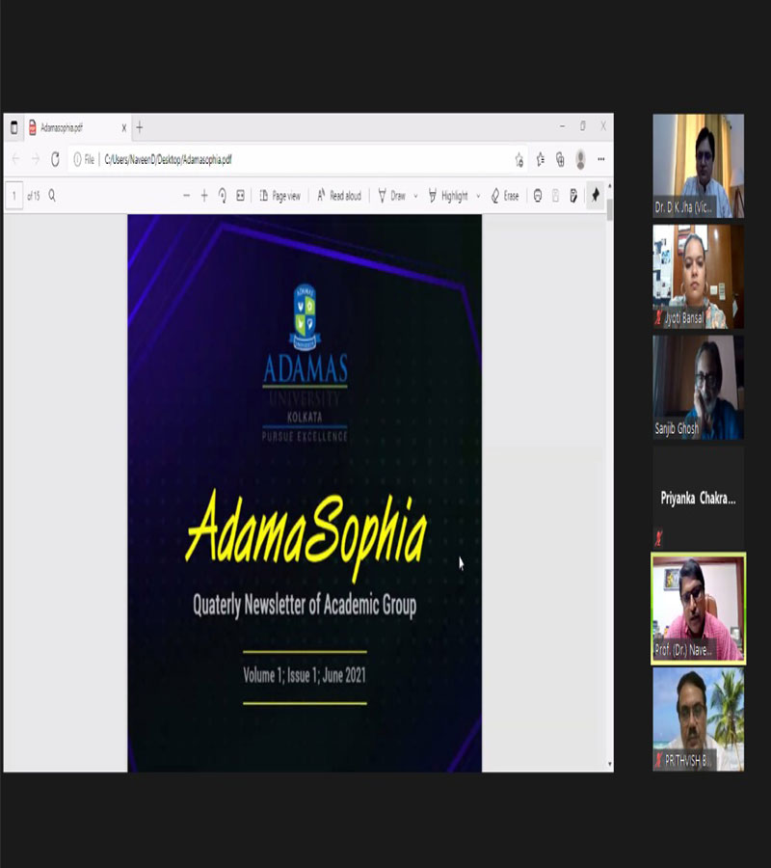This screenshot has height=868, width=771.
Task: Open a new browser tab
Action: pyautogui.click(x=140, y=128)
